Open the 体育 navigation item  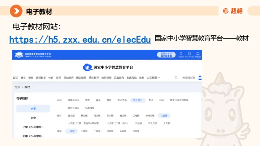(51, 78)
